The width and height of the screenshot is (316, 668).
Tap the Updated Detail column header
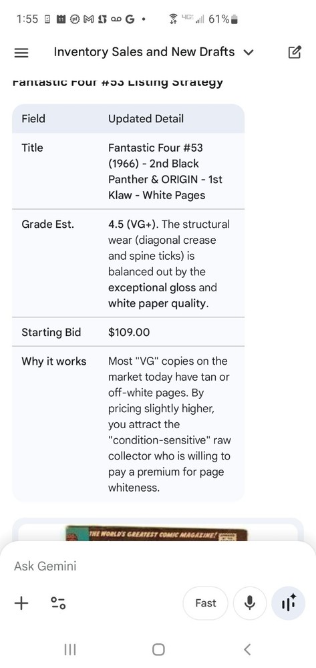146,118
